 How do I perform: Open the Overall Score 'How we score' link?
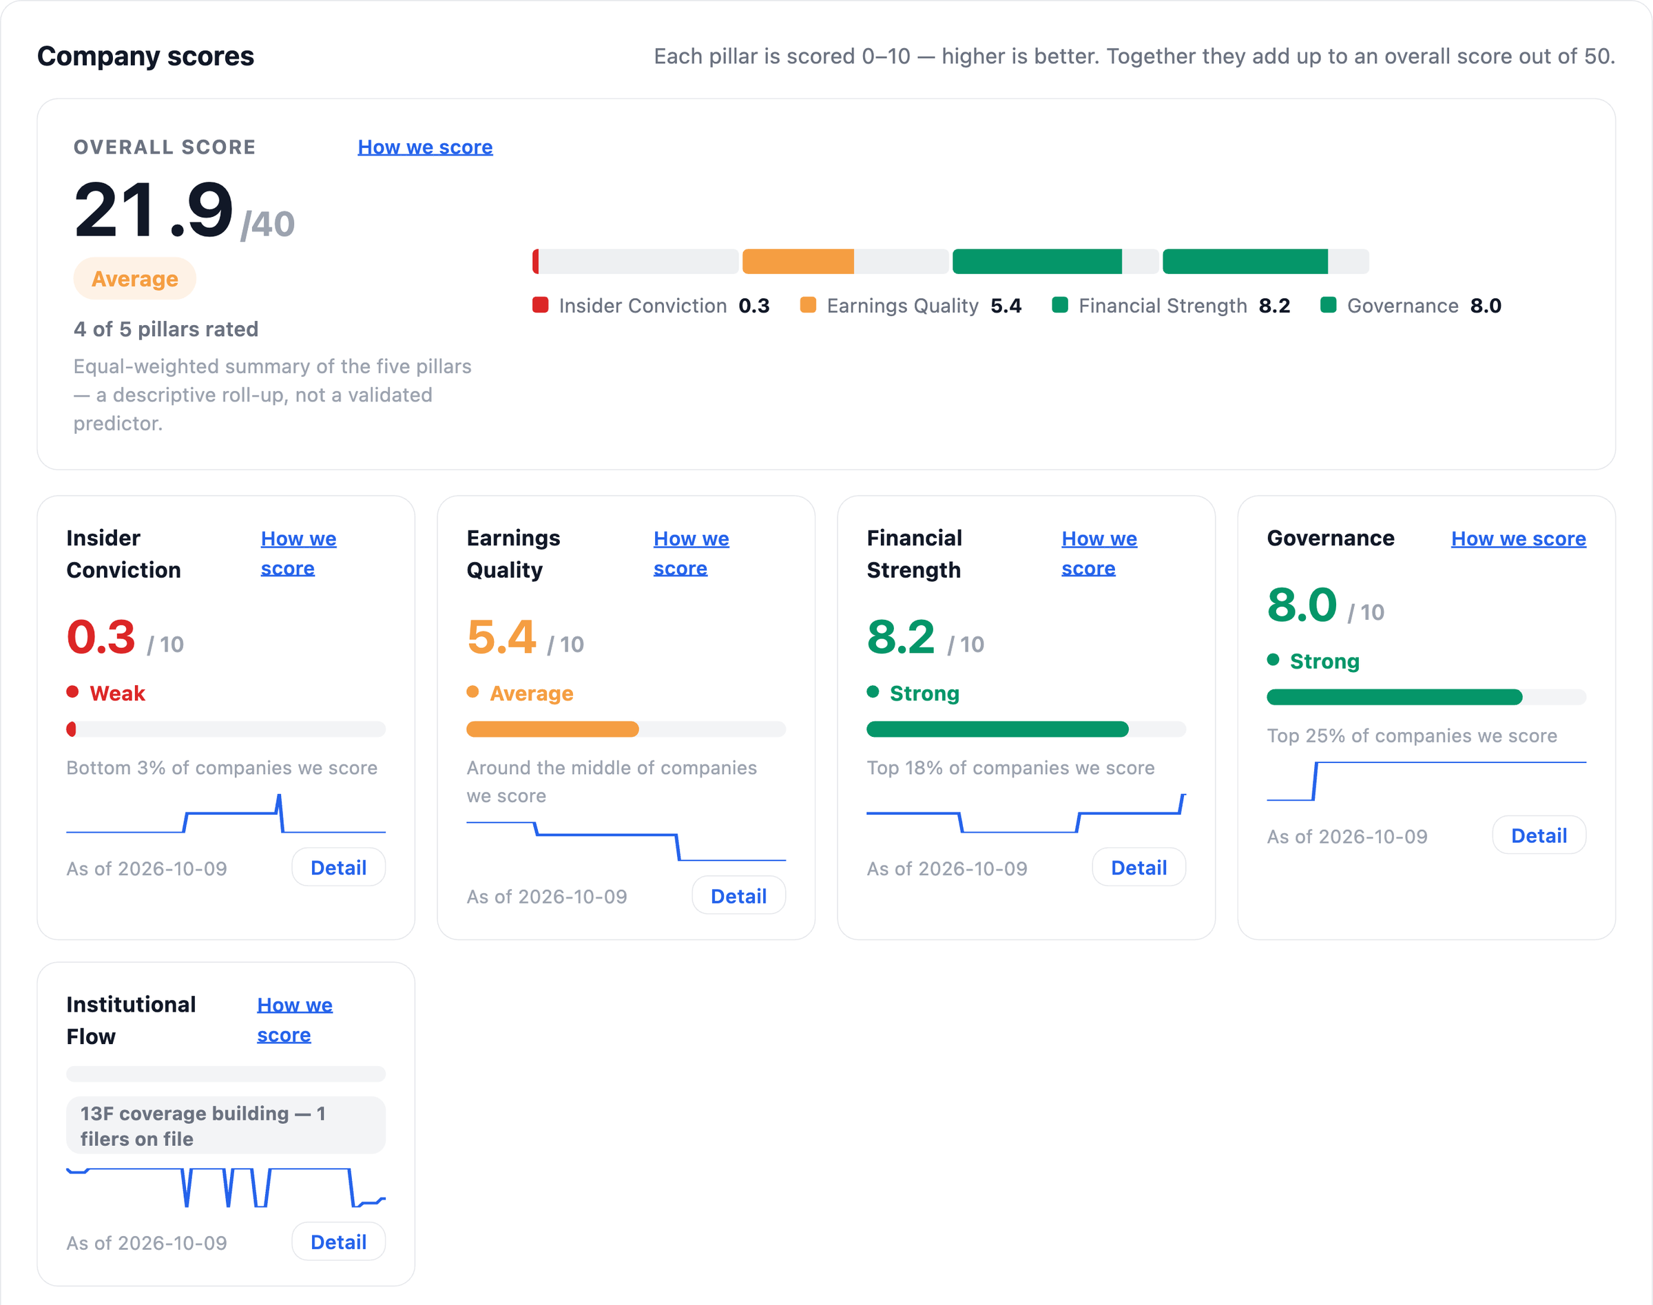pos(425,147)
